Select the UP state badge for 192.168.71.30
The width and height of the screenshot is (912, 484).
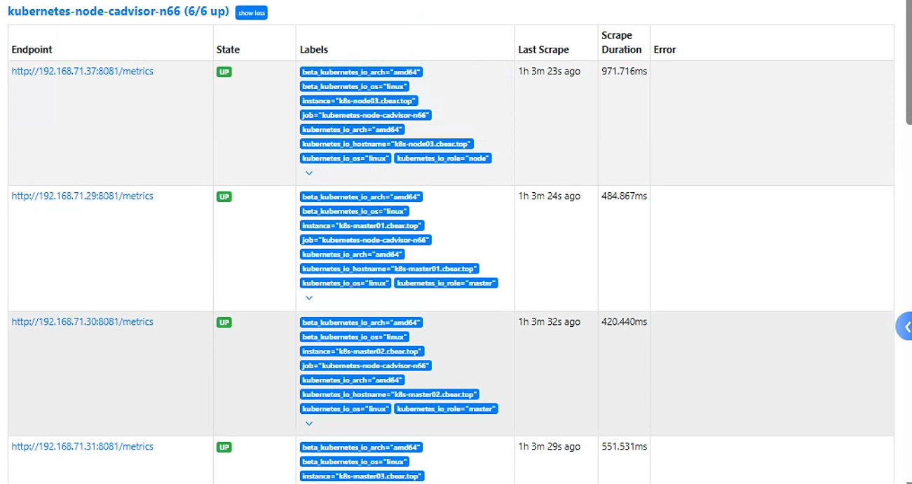click(224, 323)
